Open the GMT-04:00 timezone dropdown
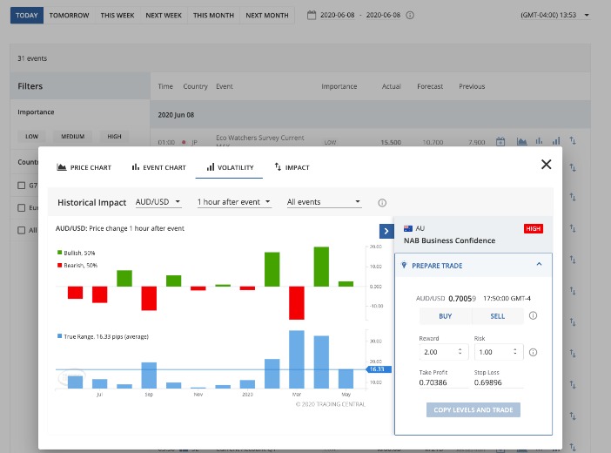Screen dimensions: 611x453 554,16
